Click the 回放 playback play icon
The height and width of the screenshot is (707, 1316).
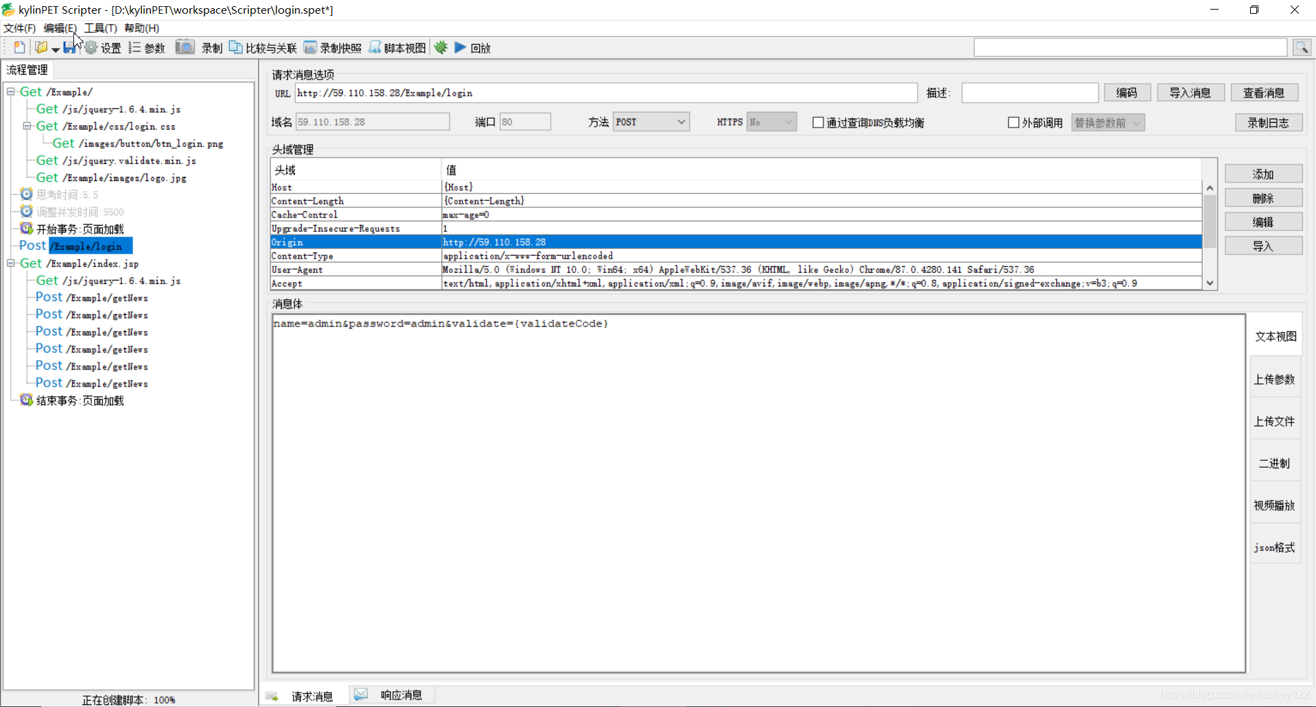[x=460, y=47]
